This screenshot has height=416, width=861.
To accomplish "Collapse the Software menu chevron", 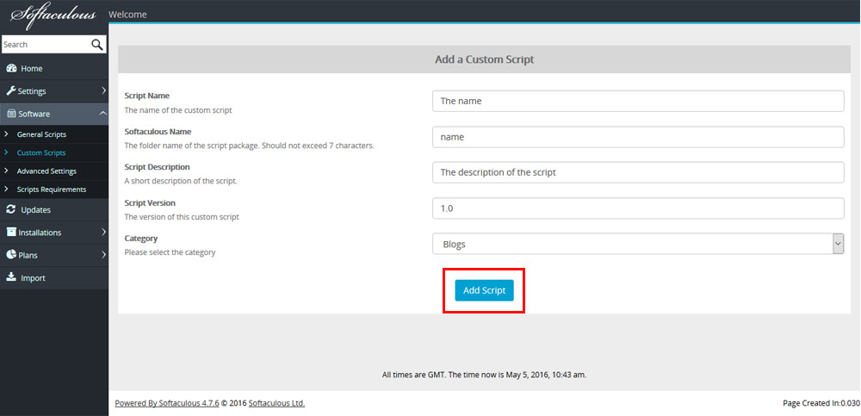I will pyautogui.click(x=102, y=113).
